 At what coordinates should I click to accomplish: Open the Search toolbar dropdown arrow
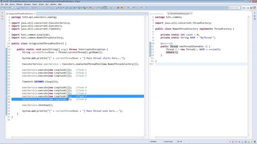coord(99,8)
